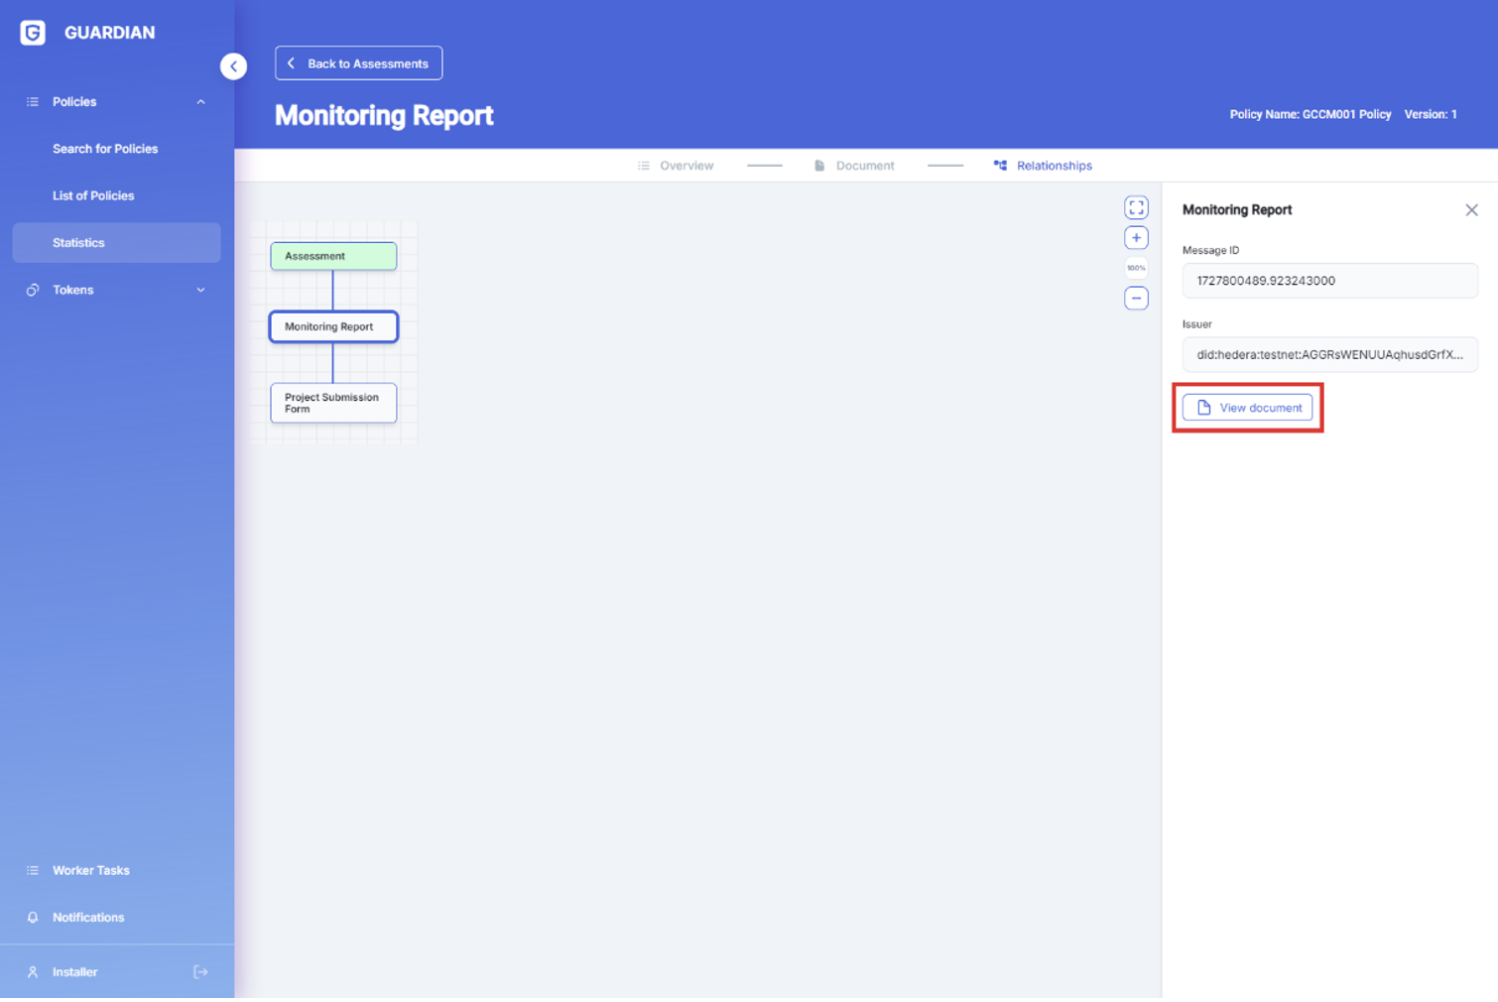The image size is (1498, 1002).
Task: Expand the Tokens menu section
Action: (x=200, y=291)
